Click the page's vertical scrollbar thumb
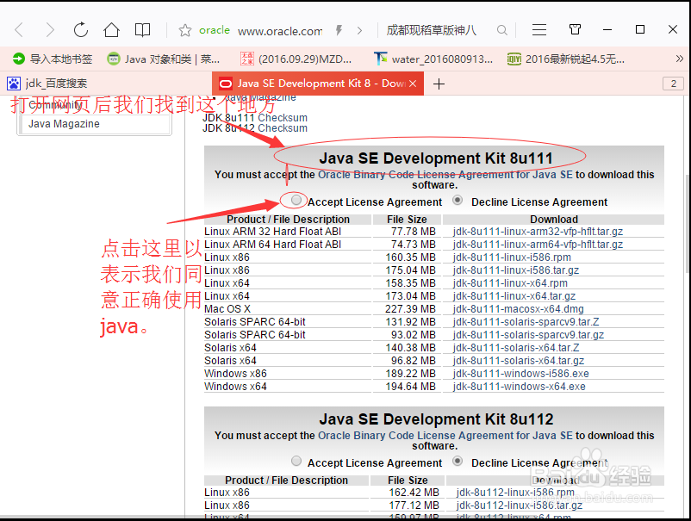The width and height of the screenshot is (691, 521). coord(688,222)
